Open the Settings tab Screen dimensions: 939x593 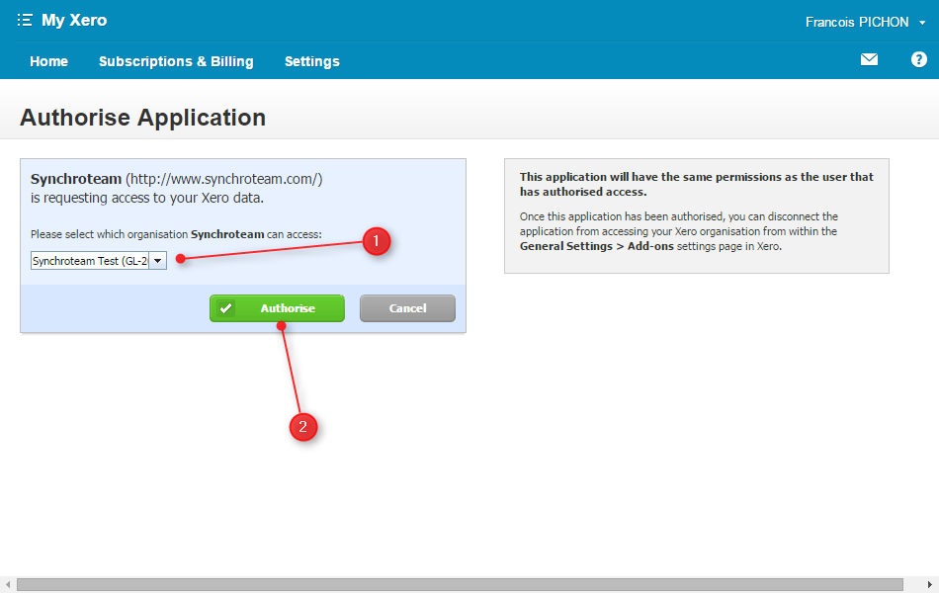pyautogui.click(x=312, y=61)
